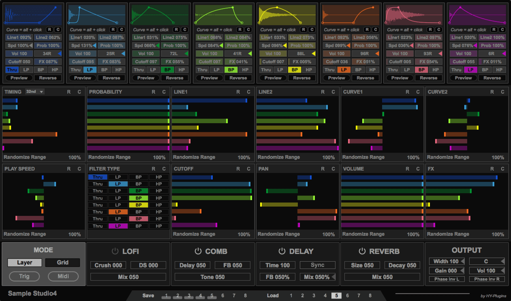Click the C icon in the FX panel
Image resolution: width=511 pixels, height=301 pixels.
pos(502,169)
